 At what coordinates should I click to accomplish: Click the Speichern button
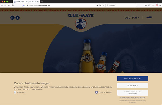click(133, 85)
